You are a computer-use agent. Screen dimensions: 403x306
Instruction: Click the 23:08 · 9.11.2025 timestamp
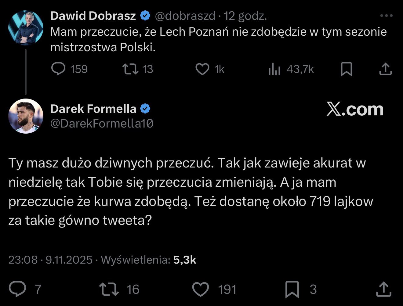(x=50, y=260)
